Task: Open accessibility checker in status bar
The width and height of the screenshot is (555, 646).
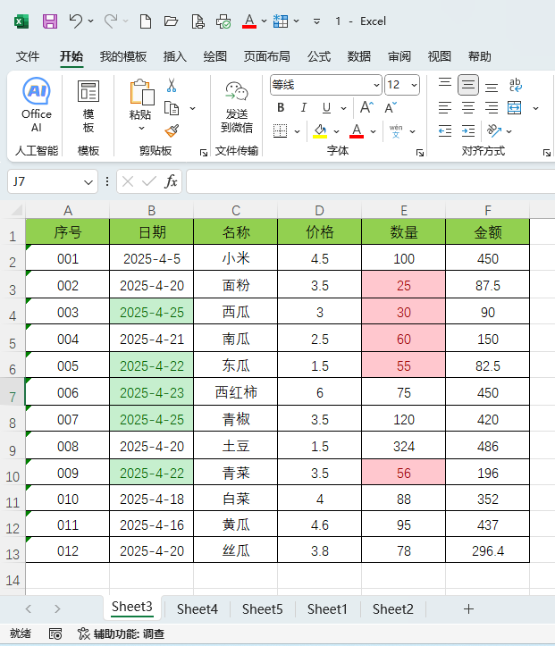Action: click(122, 633)
